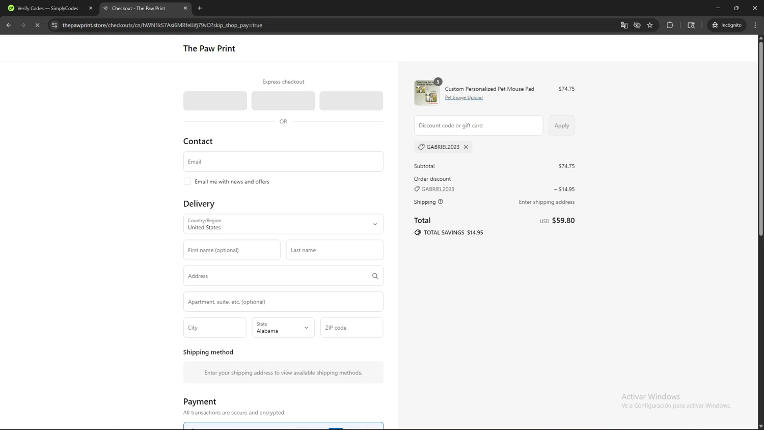Stop the page from loading
764x430 pixels.
[37, 25]
